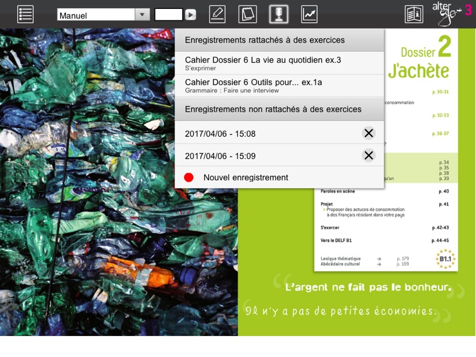Open Paroles en scène p. 40
This screenshot has height=357, width=476.
385,191
